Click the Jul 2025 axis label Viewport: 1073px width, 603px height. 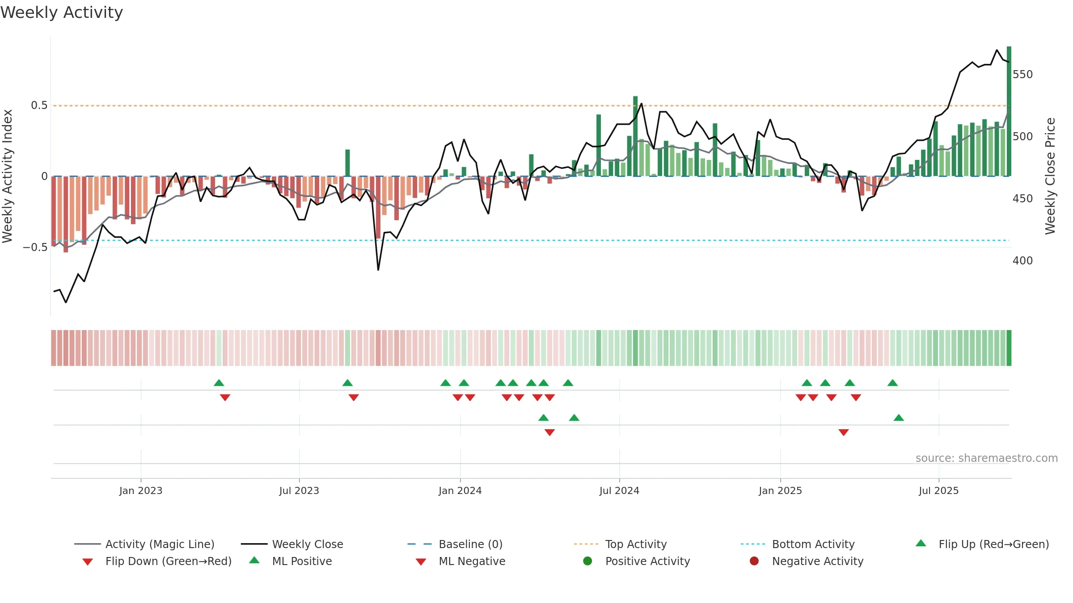[x=939, y=490]
